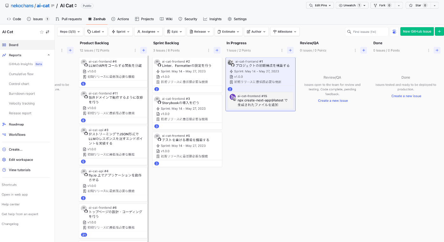Open In Progress pipeline options menu

282,50
